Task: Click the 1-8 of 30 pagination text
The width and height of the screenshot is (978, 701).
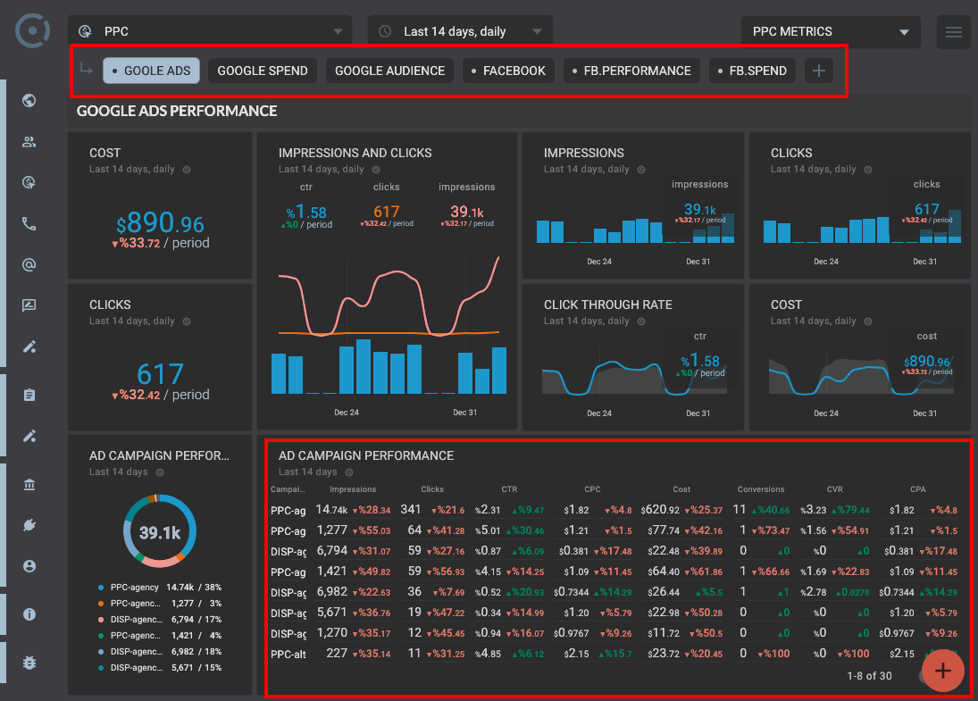Action: click(x=869, y=676)
